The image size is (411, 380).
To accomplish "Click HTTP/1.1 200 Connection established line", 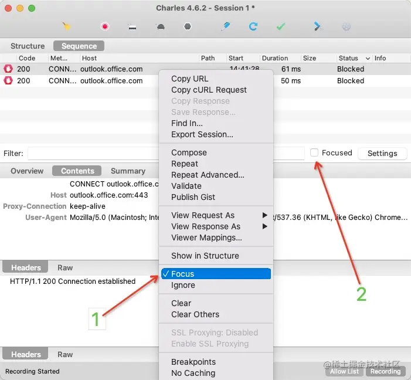I will [73, 281].
